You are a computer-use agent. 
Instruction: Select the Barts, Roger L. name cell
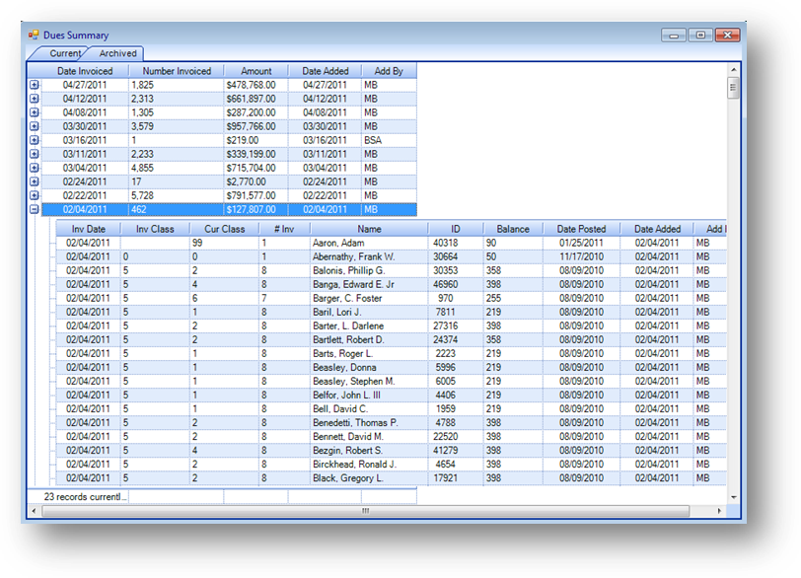pos(369,353)
